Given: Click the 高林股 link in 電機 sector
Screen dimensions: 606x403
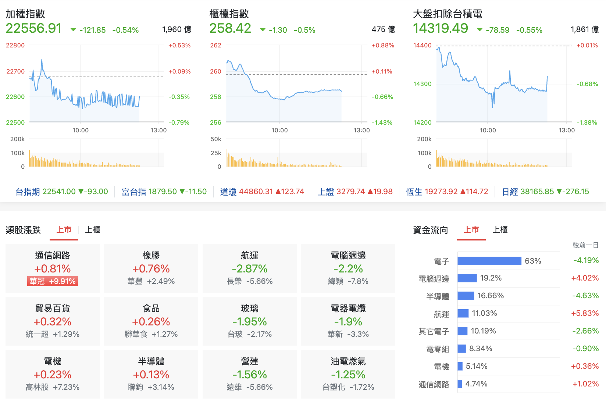Looking at the screenshot, I should 37,387.
